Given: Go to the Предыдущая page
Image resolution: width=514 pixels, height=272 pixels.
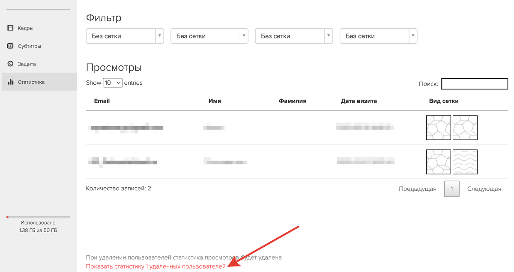Looking at the screenshot, I should pyautogui.click(x=418, y=189).
